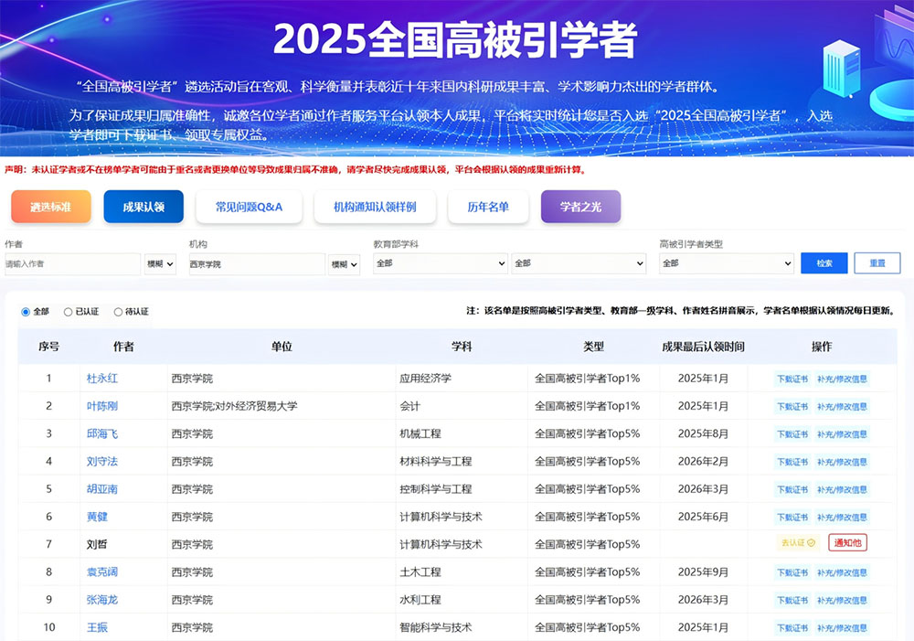This screenshot has height=641, width=914.
Task: Go to 历年名单 tab
Action: 488,207
